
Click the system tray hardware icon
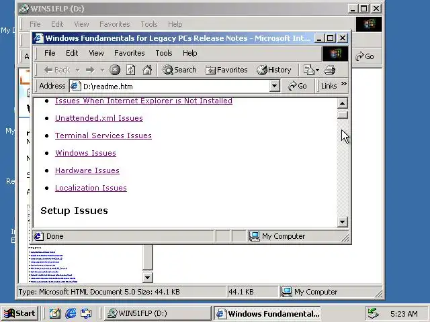click(x=374, y=313)
